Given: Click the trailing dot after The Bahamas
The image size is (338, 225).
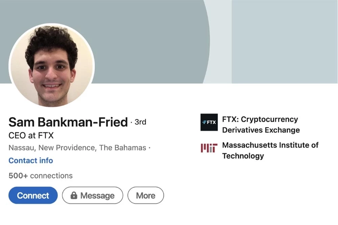Looking at the screenshot, I should click(x=149, y=148).
